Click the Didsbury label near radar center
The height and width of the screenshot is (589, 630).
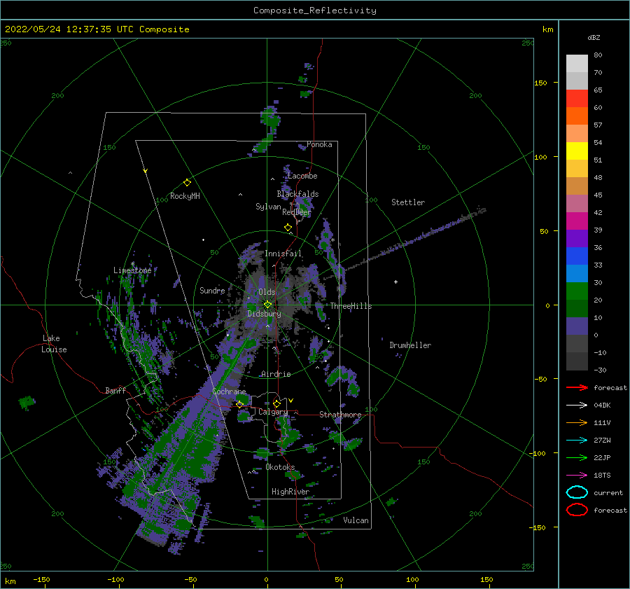[264, 314]
